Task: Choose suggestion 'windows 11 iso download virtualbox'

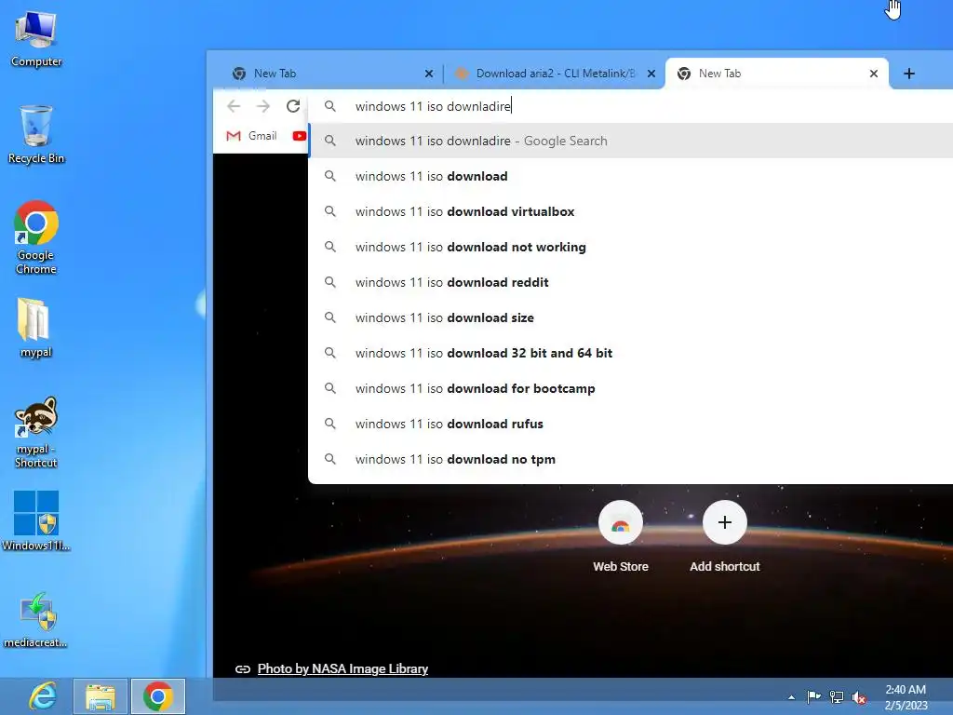Action: 631,211
